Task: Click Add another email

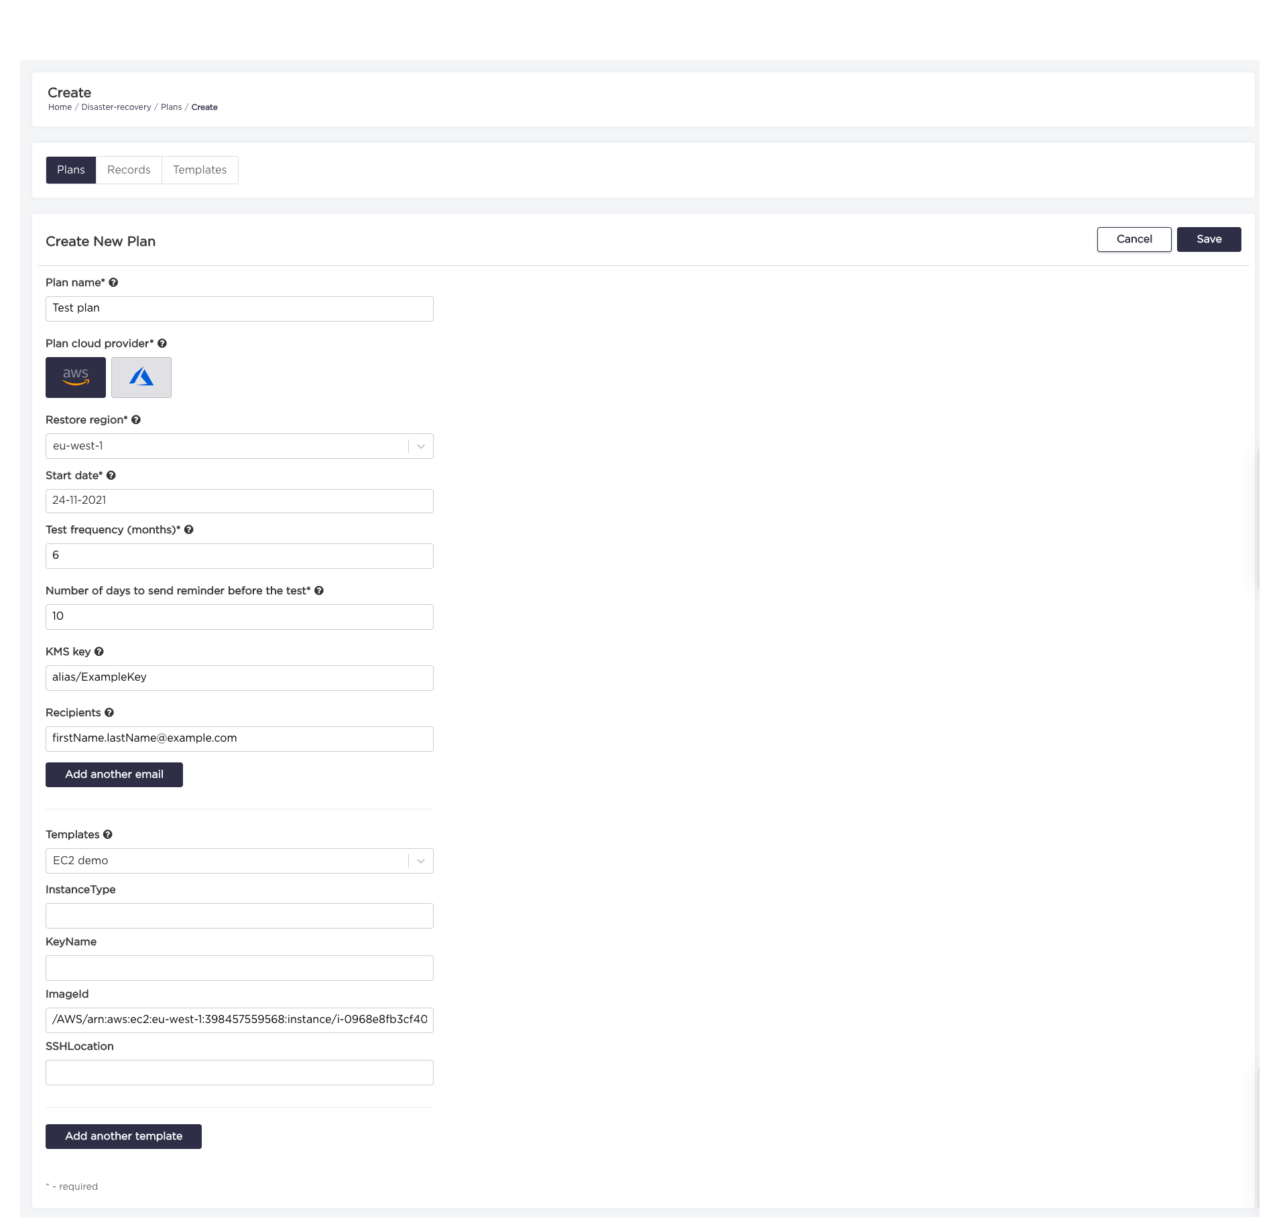Action: pyautogui.click(x=114, y=774)
